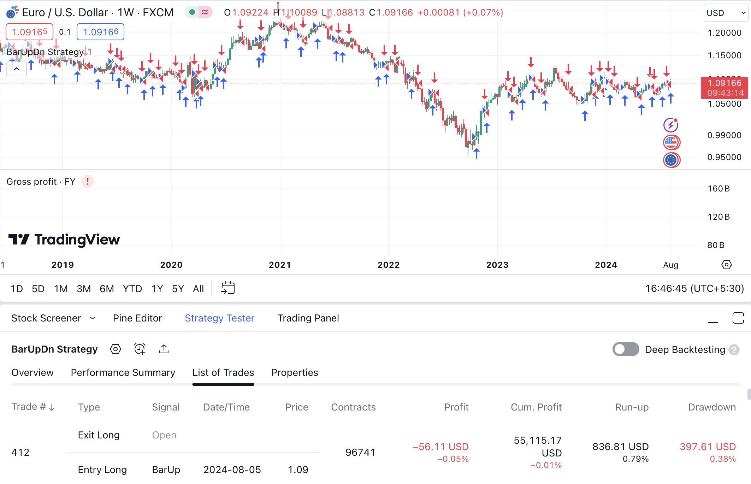The image size is (751, 484).
Task: Switch to the Pine Editor tab
Action: coord(137,318)
